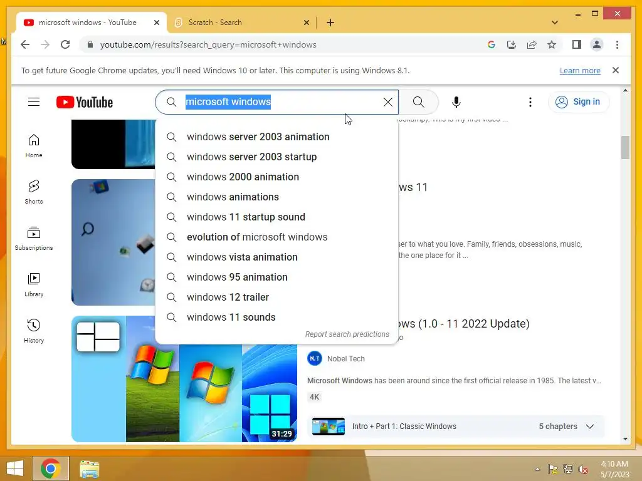
Task: Switch to microsoft windows YouTube tab
Action: coord(92,23)
